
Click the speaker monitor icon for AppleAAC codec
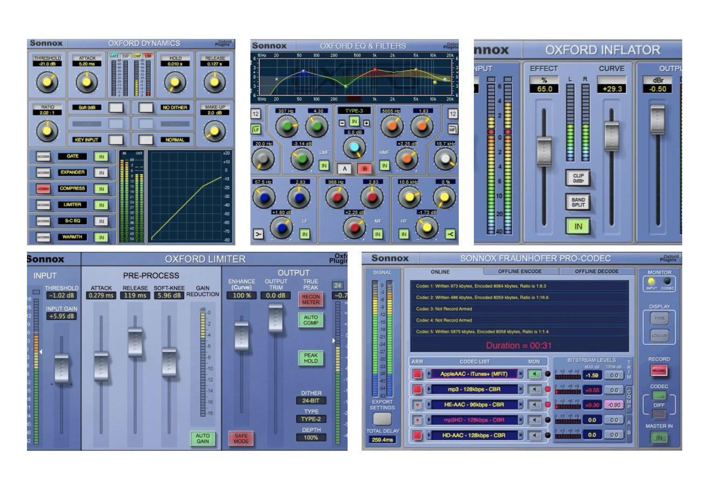tap(534, 374)
